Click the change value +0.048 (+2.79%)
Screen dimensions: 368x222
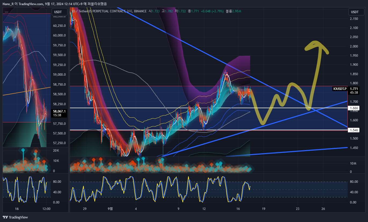[x=212, y=11]
